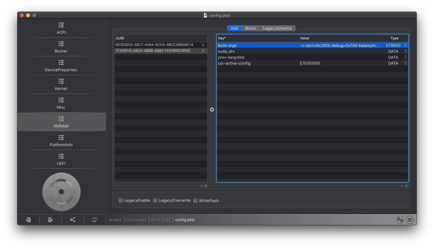The image size is (434, 248).
Task: Go to DeviceProperties section
Action: (61, 66)
